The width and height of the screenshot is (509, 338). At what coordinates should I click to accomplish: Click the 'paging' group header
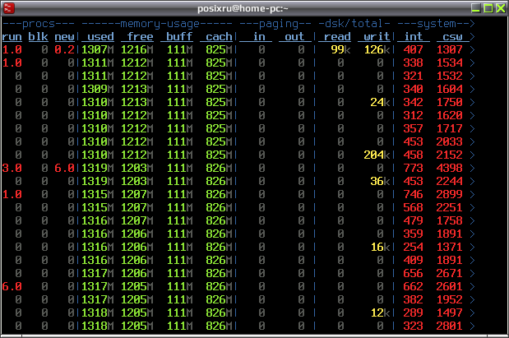tap(279, 24)
